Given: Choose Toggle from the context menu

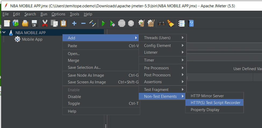Looking at the screenshot, I should coord(101,103).
